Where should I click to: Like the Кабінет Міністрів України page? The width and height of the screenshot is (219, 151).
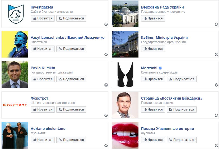pos(153,49)
